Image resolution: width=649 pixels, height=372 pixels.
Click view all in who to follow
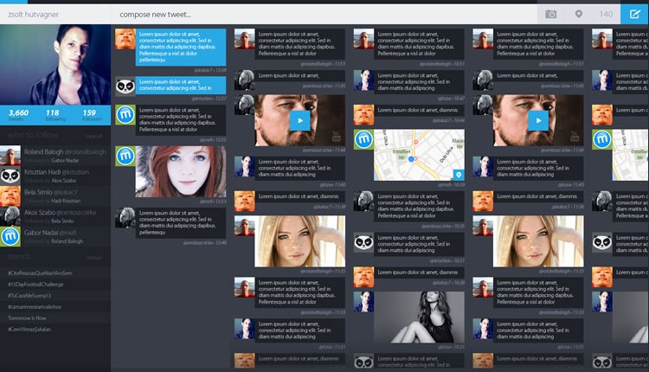pos(93,136)
